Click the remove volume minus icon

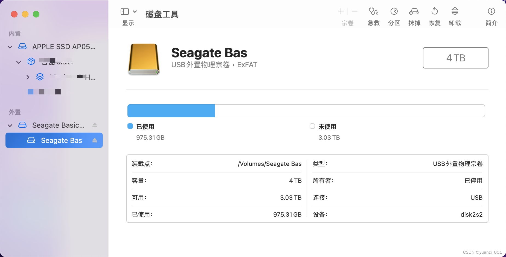(355, 11)
